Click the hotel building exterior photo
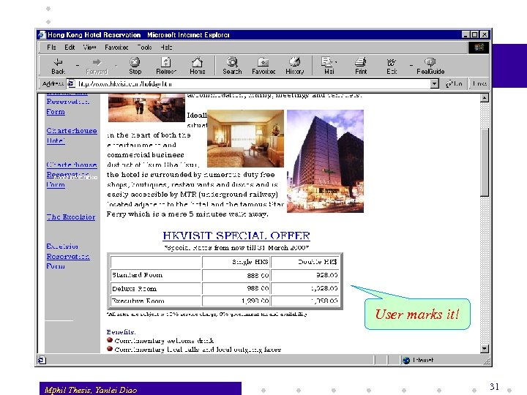The image size is (527, 395). (325, 161)
